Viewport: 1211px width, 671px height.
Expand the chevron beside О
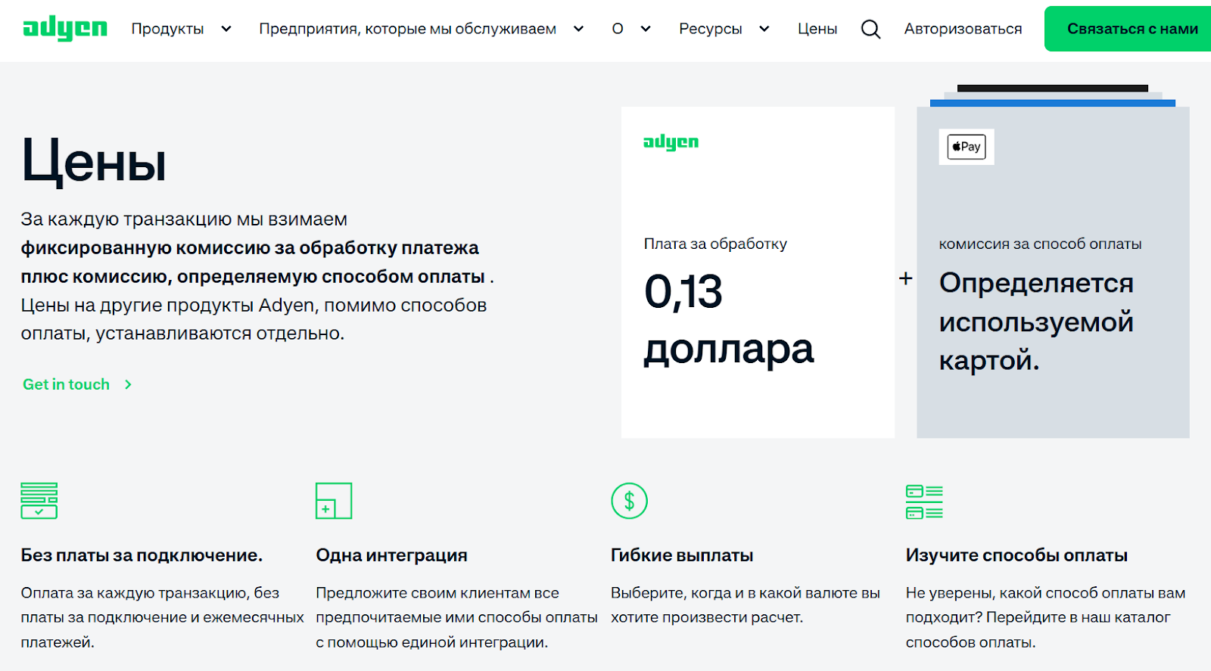pyautogui.click(x=646, y=29)
